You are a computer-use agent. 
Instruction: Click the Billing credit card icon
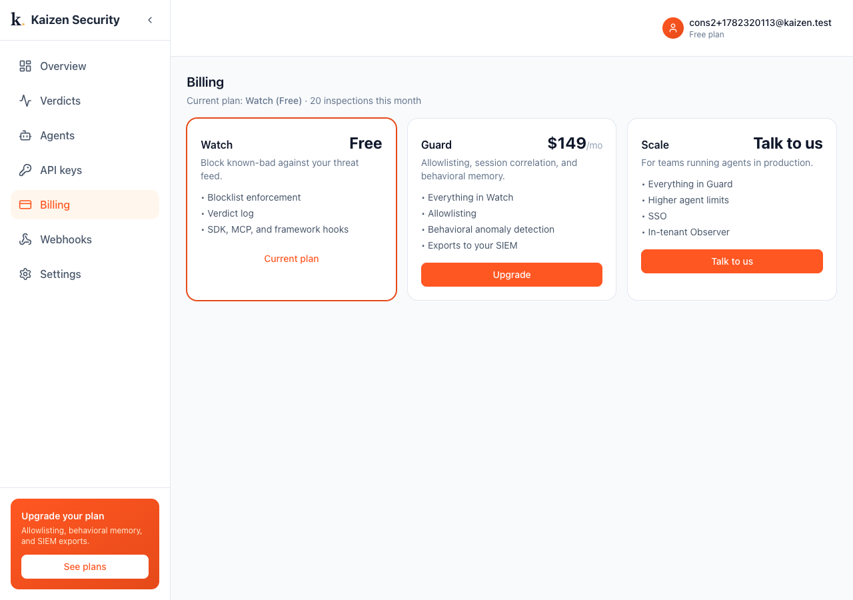tap(25, 205)
